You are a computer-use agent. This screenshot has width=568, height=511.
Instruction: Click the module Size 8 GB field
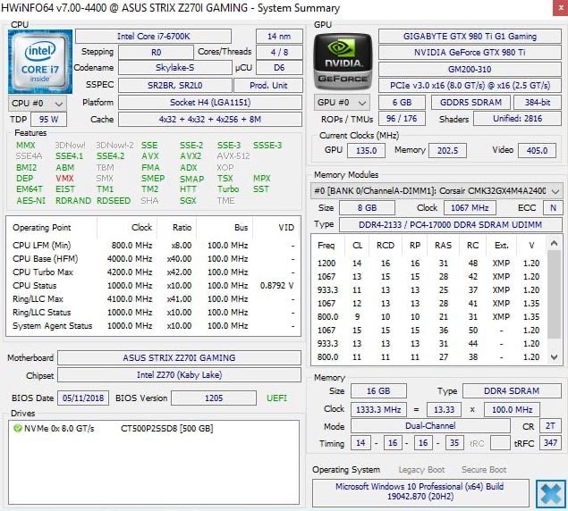click(x=368, y=208)
